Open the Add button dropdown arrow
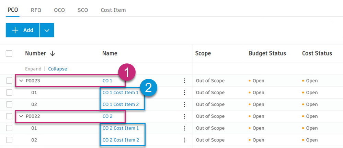The height and width of the screenshot is (148, 343). pos(47,30)
